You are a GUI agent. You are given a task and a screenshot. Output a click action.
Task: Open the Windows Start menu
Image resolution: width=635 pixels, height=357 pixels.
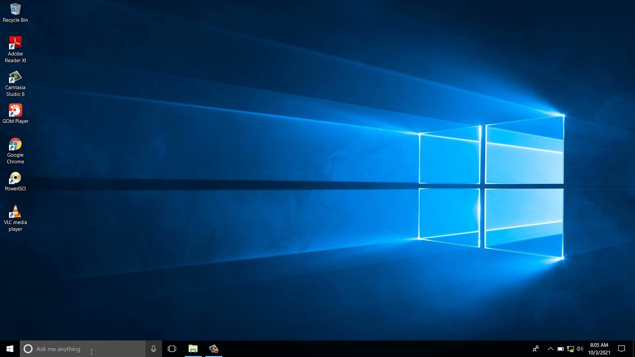(10, 349)
